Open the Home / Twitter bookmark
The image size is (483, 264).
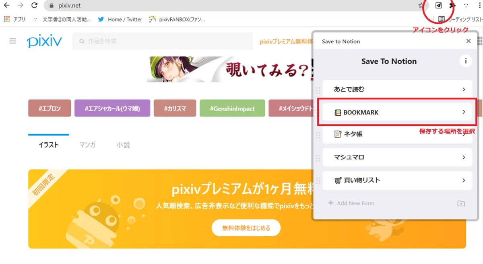[120, 19]
